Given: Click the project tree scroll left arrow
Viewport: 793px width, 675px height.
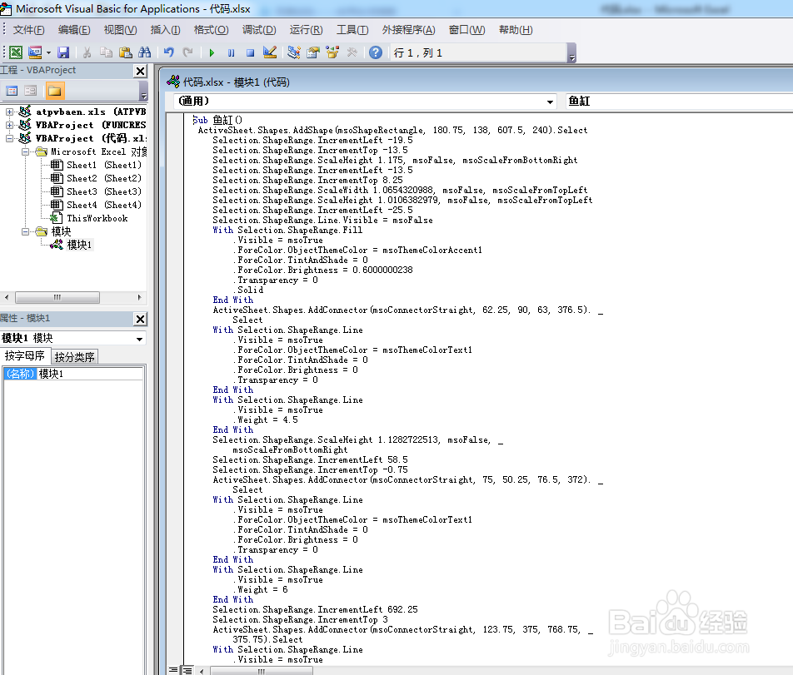Looking at the screenshot, I should (6, 298).
